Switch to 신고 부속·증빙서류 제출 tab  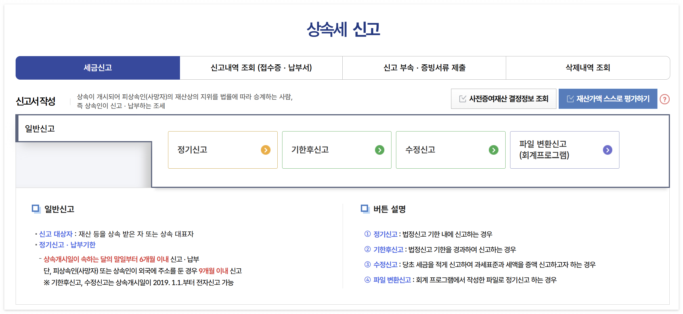point(424,68)
